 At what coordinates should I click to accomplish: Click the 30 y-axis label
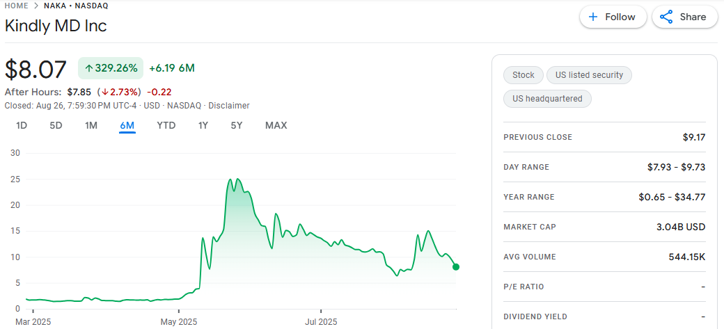(x=15, y=153)
